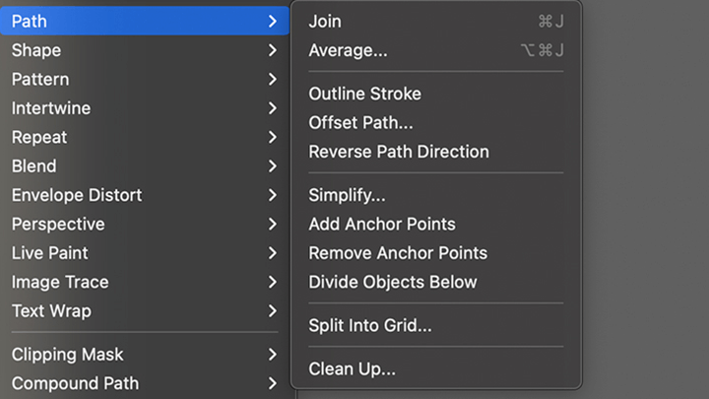Expand the Clipping Mask submenu
Image resolution: width=709 pixels, height=399 pixels.
pyautogui.click(x=145, y=355)
